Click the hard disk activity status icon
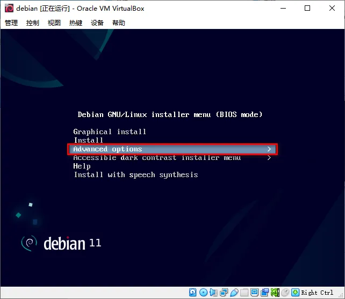The width and height of the screenshot is (345, 299). (193, 293)
